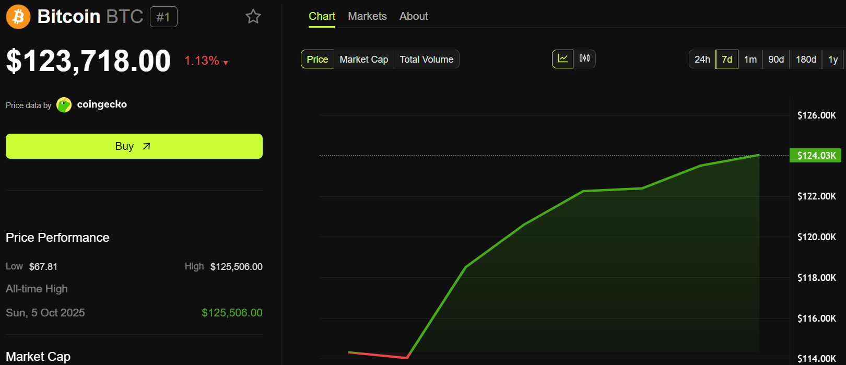Click the $116.00K axis label

click(x=816, y=319)
